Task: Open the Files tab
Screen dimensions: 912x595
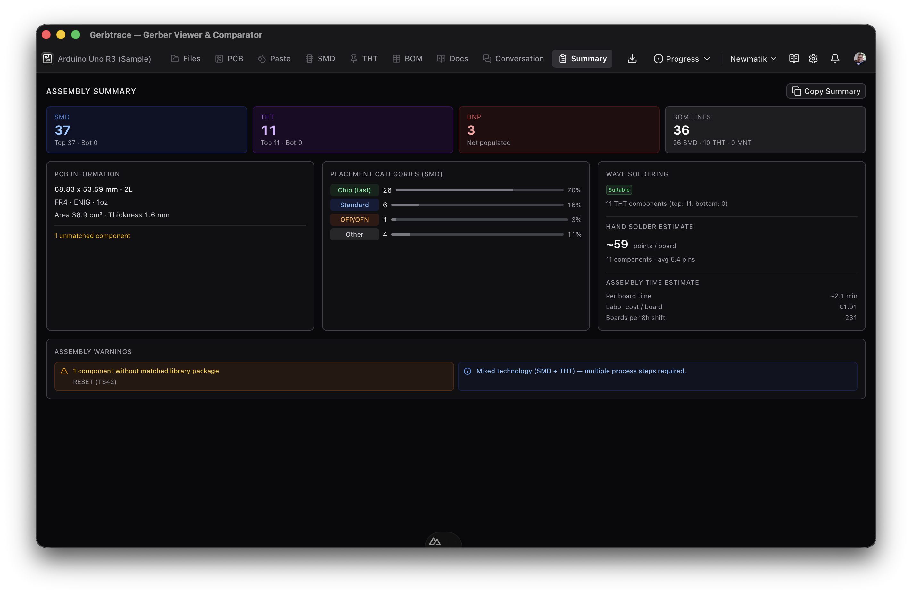Action: (x=186, y=59)
